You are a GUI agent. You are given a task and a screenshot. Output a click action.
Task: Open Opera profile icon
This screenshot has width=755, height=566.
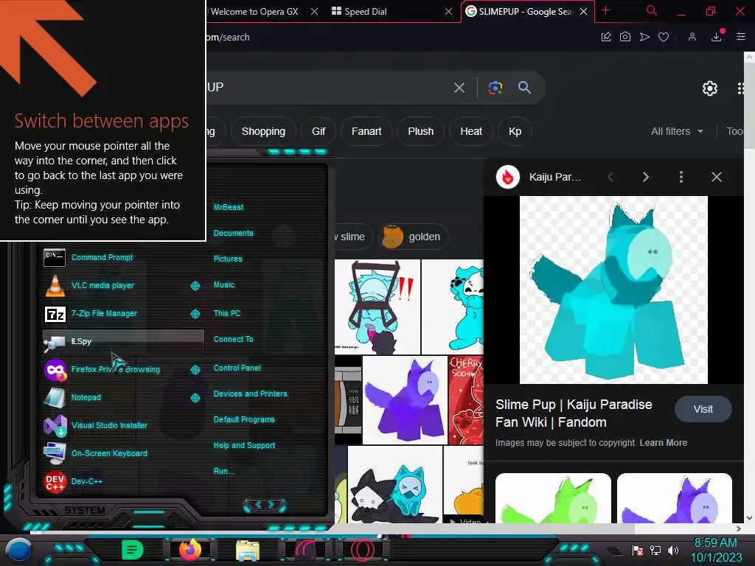692,37
